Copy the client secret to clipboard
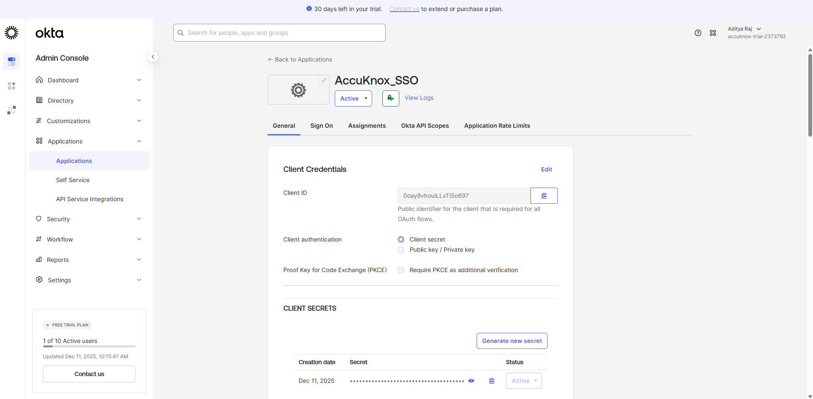This screenshot has height=399, width=813. [x=492, y=381]
